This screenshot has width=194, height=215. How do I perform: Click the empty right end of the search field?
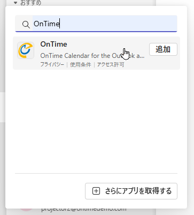pyautogui.click(x=143, y=24)
